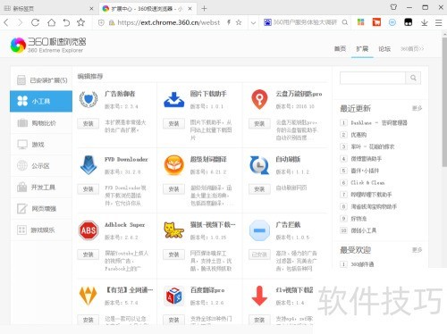Select the 游戏 sidebar category

[41, 145]
